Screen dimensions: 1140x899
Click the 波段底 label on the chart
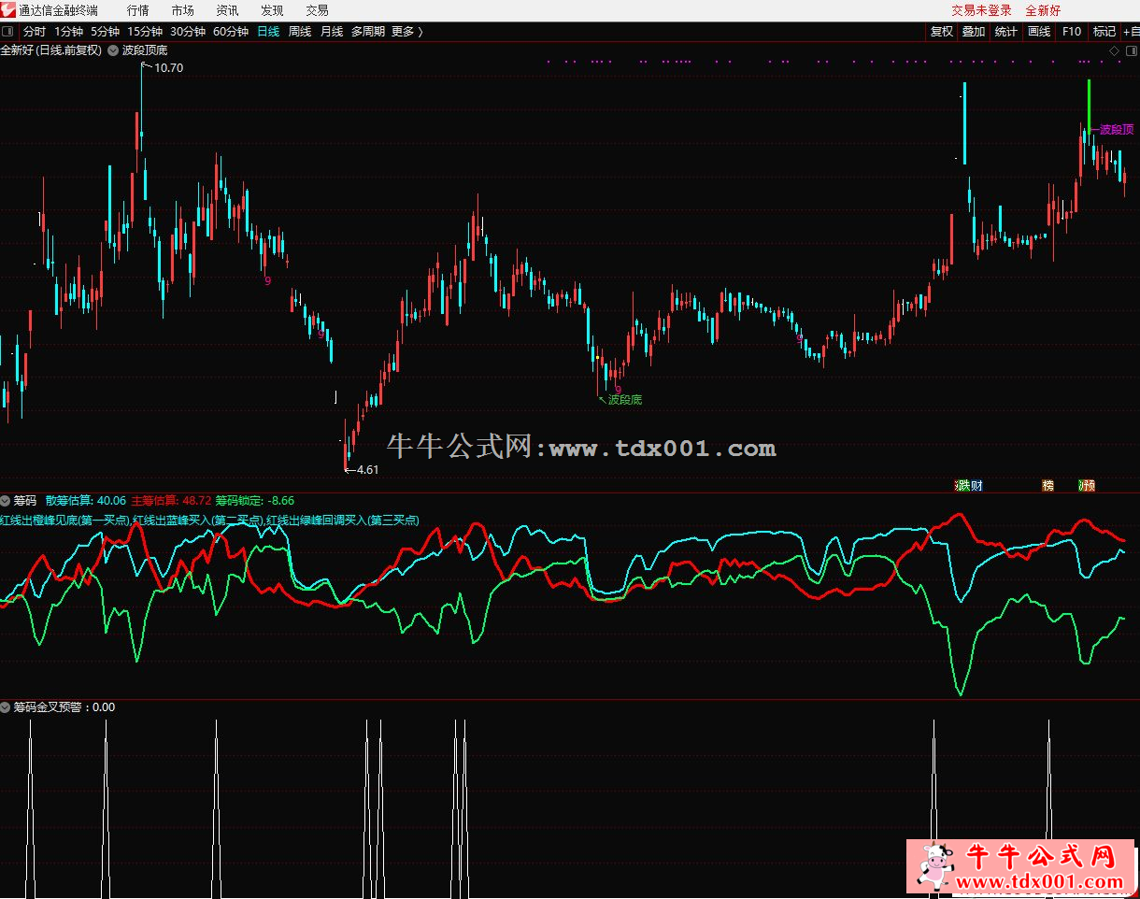click(625, 400)
